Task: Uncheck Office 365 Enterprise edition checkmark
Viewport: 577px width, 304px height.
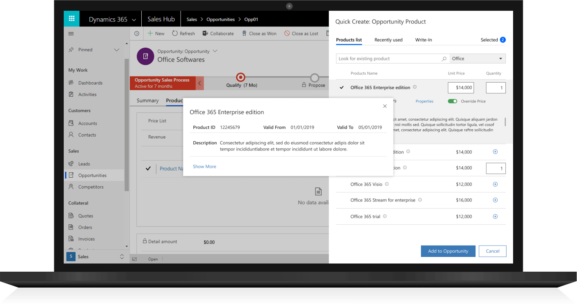Action: [342, 88]
